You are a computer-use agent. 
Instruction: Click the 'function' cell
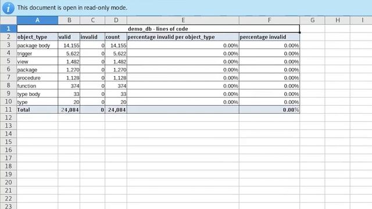37,85
